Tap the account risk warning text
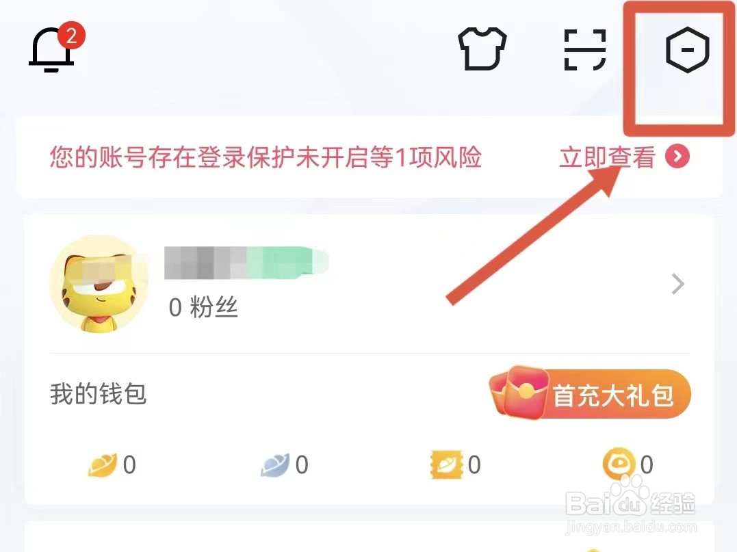This screenshot has width=737, height=552. pos(266,157)
